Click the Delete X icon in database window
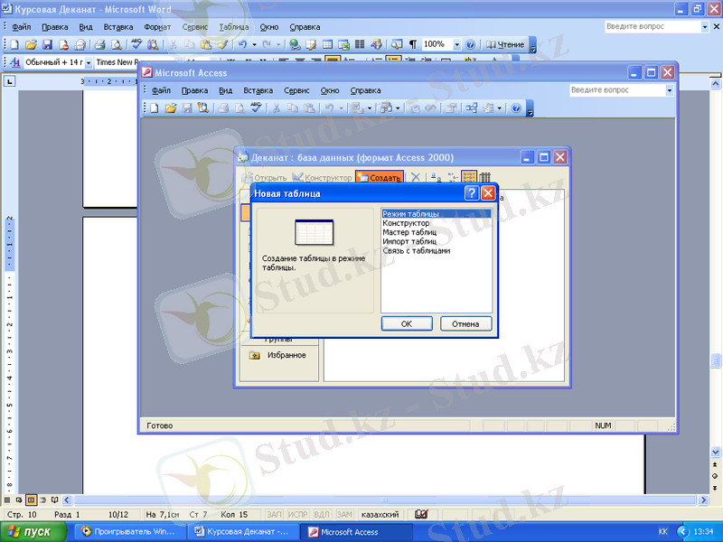 [416, 178]
